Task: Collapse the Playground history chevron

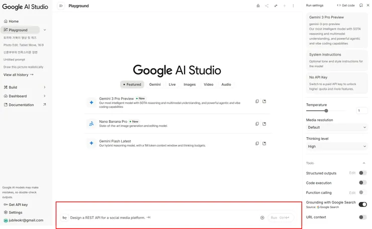Action: (x=45, y=30)
